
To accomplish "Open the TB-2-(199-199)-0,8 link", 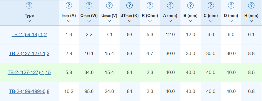I will [x=29, y=91].
